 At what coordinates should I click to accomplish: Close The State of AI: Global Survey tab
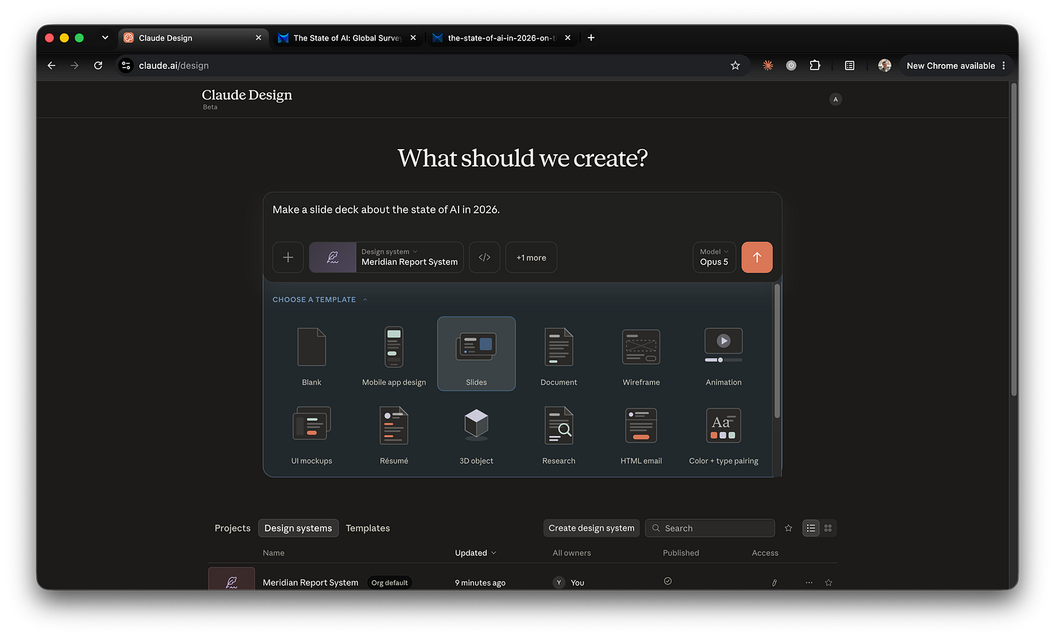point(413,38)
